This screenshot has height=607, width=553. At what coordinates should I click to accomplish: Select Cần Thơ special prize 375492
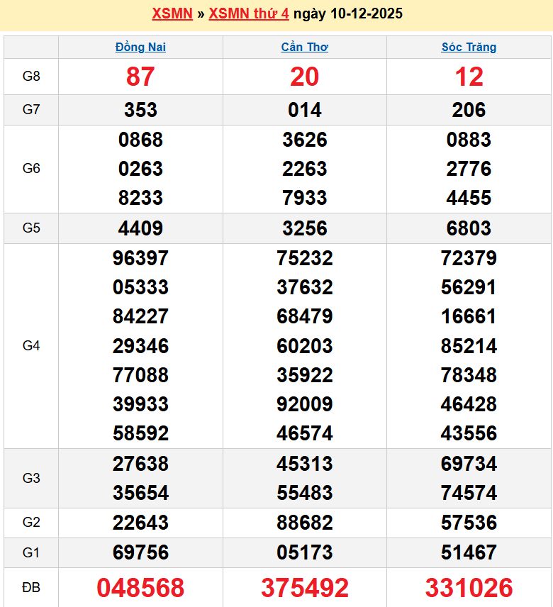304,588
